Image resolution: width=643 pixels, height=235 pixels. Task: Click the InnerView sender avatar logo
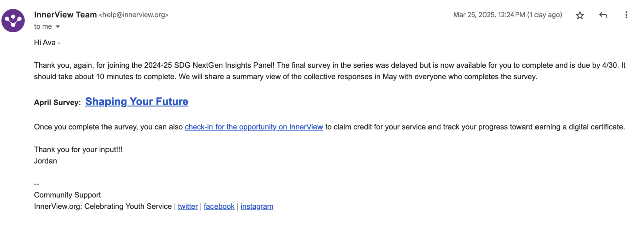tap(13, 20)
